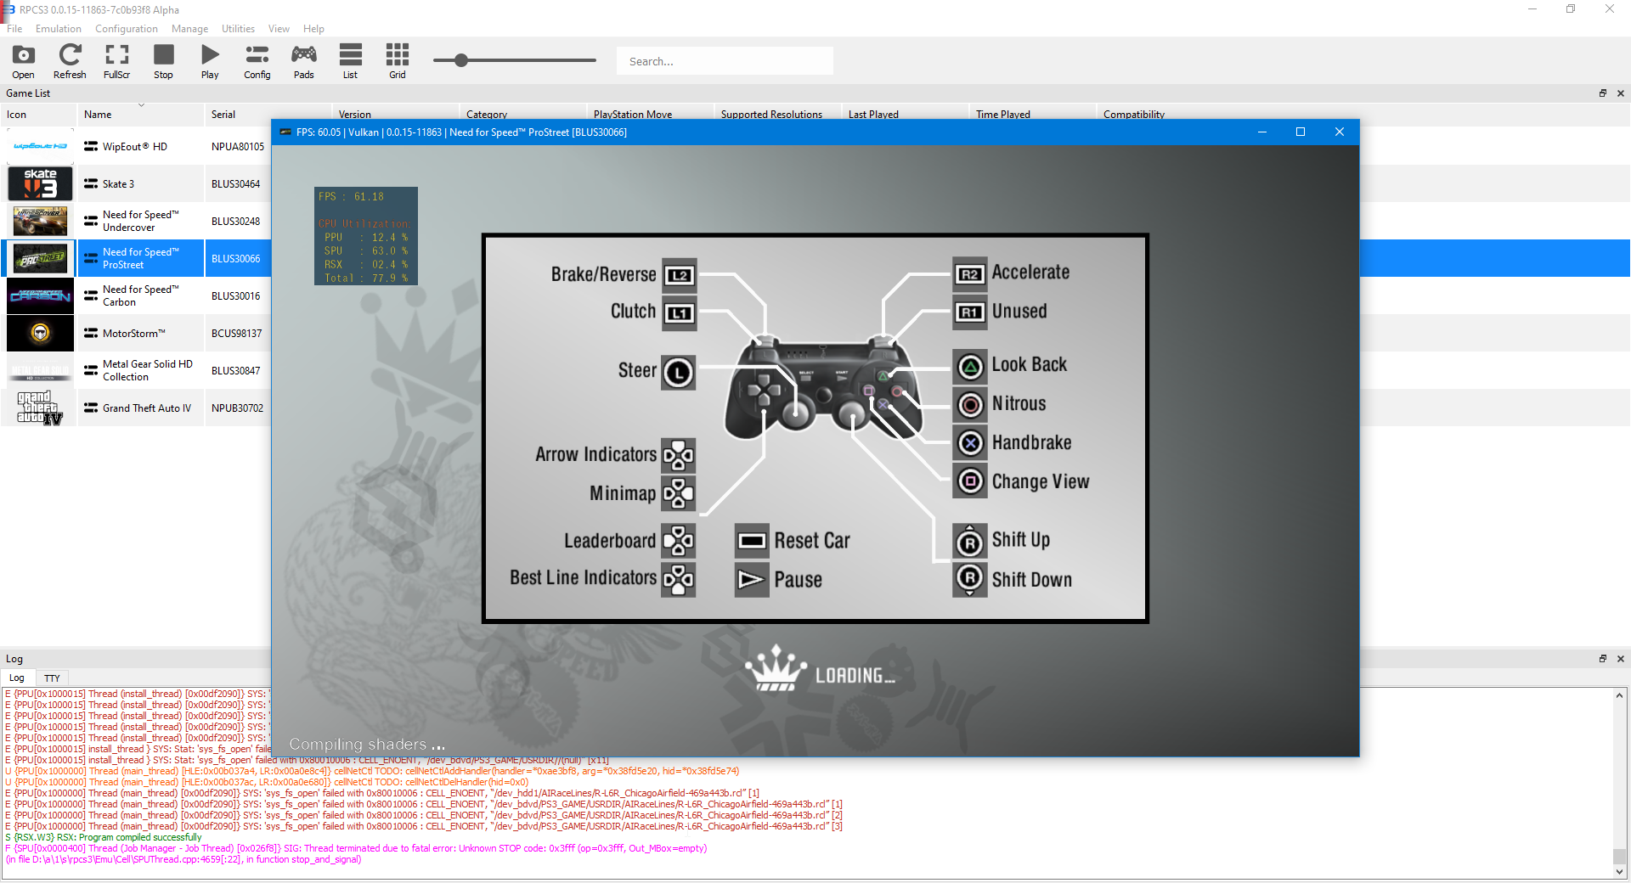Switch to the TTY log tab
1631x883 pixels.
[52, 678]
